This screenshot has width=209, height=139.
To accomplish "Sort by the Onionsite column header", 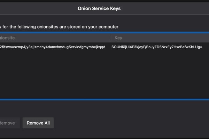I will pos(8,38).
